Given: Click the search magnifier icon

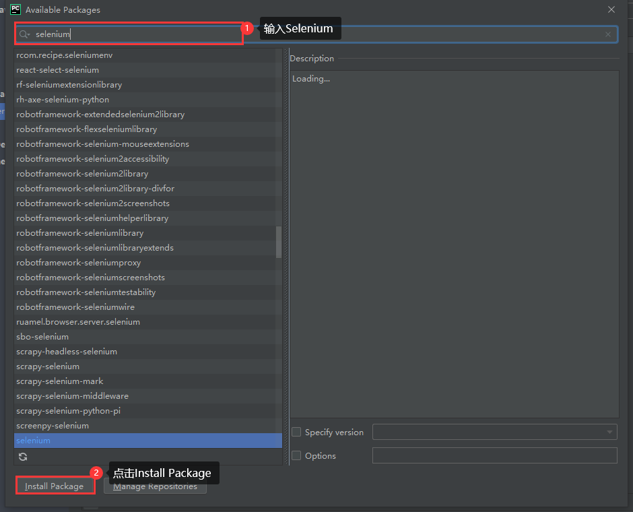Looking at the screenshot, I should (24, 34).
